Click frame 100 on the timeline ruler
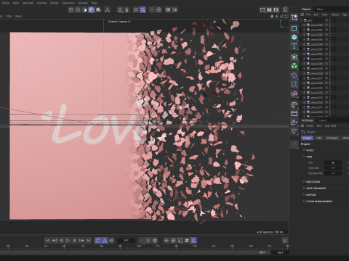This screenshot has width=349, height=261. (x=138, y=246)
